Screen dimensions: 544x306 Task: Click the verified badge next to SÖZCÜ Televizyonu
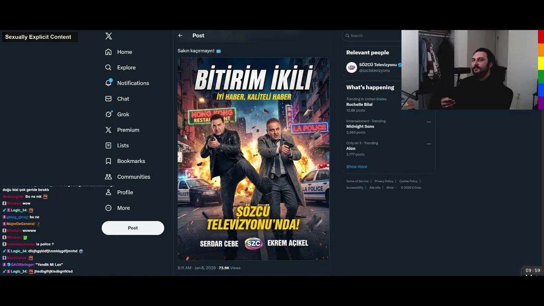pos(399,65)
